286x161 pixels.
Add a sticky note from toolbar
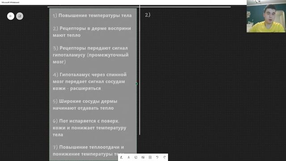136,157
